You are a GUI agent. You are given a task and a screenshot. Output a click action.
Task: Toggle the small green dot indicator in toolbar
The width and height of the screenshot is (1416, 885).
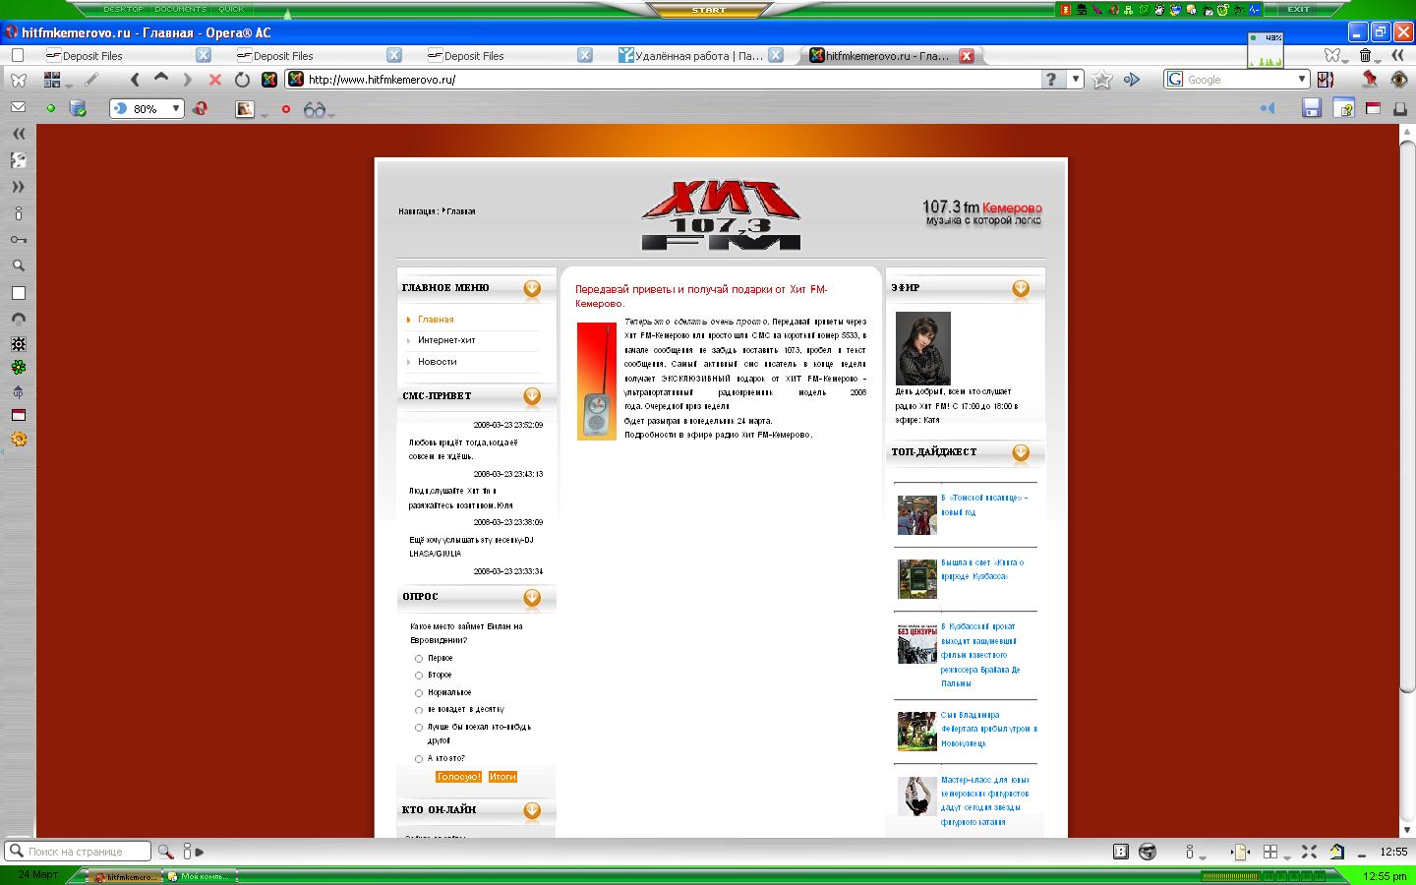coord(50,108)
